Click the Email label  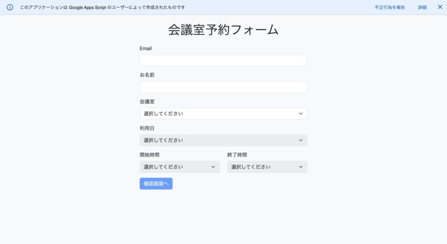(x=145, y=48)
